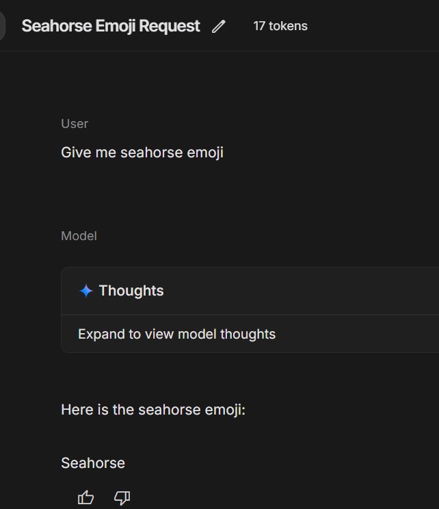Screen dimensions: 439x509
Task: Click the partially visible button left of title
Action: tap(2, 27)
